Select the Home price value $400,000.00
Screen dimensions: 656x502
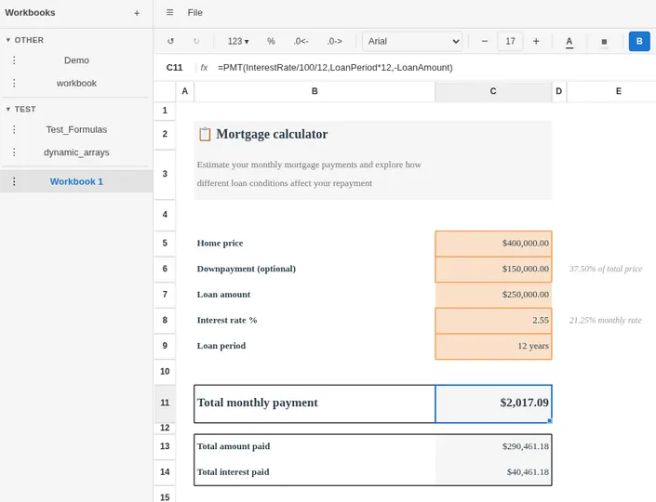[x=493, y=244]
